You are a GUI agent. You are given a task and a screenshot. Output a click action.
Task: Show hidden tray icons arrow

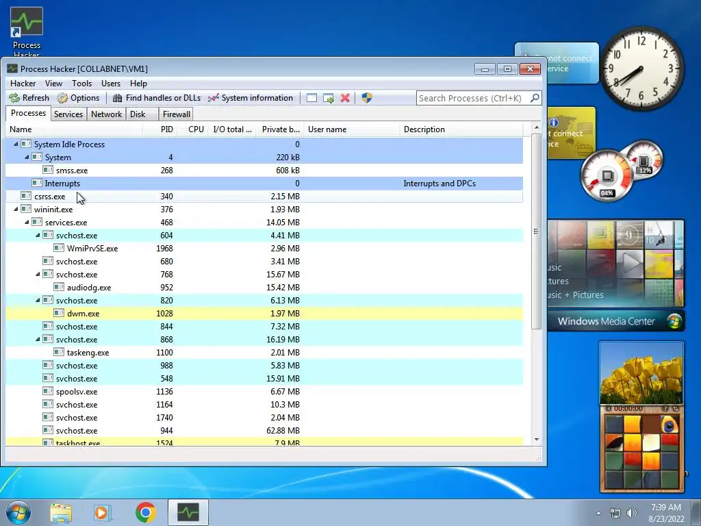tap(598, 513)
